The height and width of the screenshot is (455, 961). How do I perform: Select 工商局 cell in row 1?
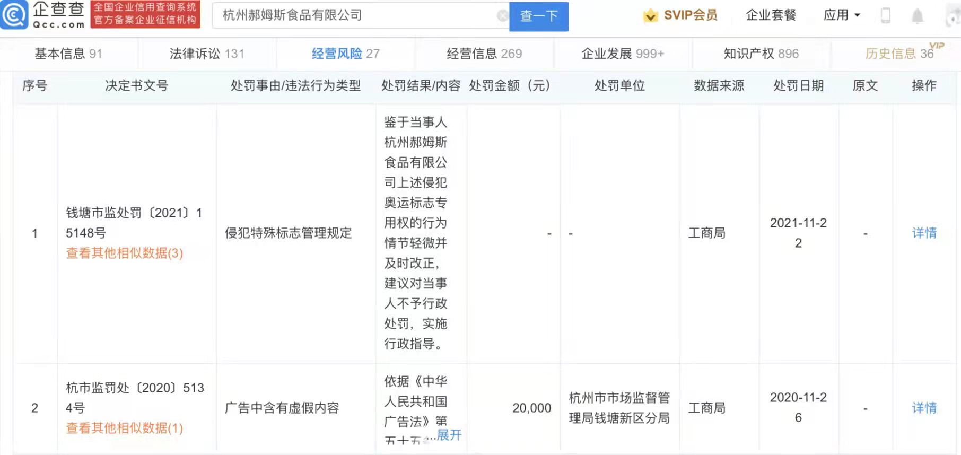click(706, 233)
